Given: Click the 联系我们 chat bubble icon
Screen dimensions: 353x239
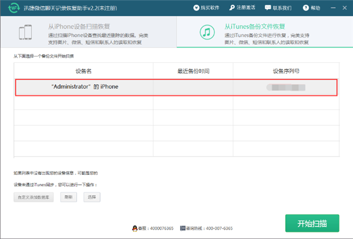Looking at the screenshot, I should [268, 8].
